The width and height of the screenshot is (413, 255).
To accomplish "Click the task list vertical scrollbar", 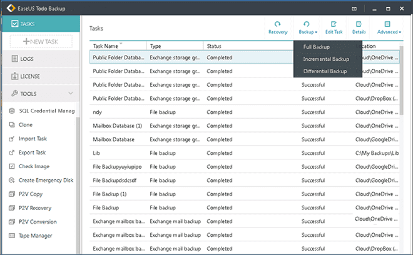I will point(401,80).
